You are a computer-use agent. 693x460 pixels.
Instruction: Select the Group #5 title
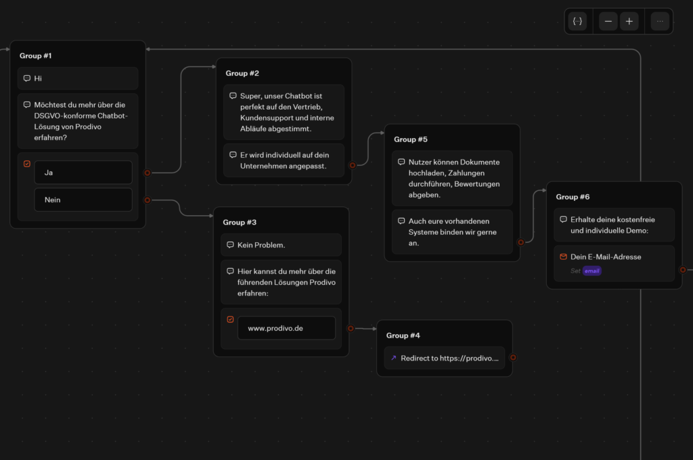(x=411, y=139)
